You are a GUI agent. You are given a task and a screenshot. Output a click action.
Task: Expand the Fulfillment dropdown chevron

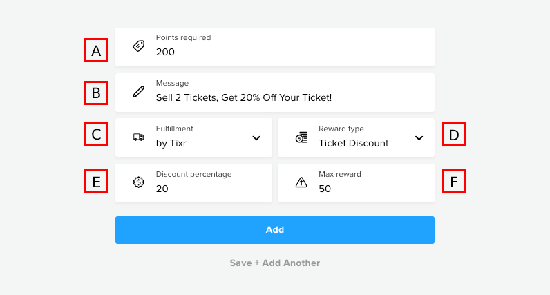(x=256, y=138)
